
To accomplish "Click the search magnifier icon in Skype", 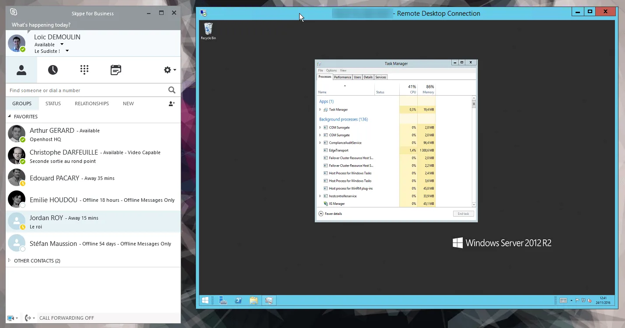I will pyautogui.click(x=171, y=90).
